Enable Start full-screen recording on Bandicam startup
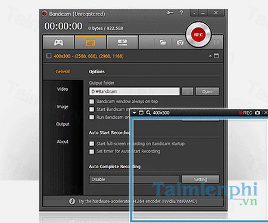This screenshot has height=223, width=268. [92, 144]
